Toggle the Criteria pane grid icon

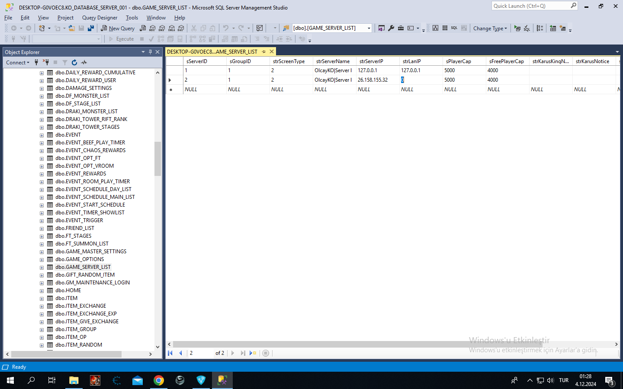tap(445, 28)
